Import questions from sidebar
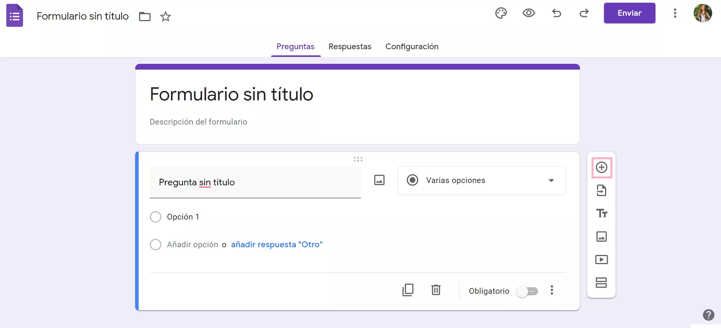 (602, 190)
